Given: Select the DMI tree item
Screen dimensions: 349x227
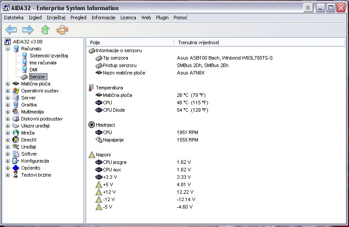Looking at the screenshot, I should pos(33,70).
